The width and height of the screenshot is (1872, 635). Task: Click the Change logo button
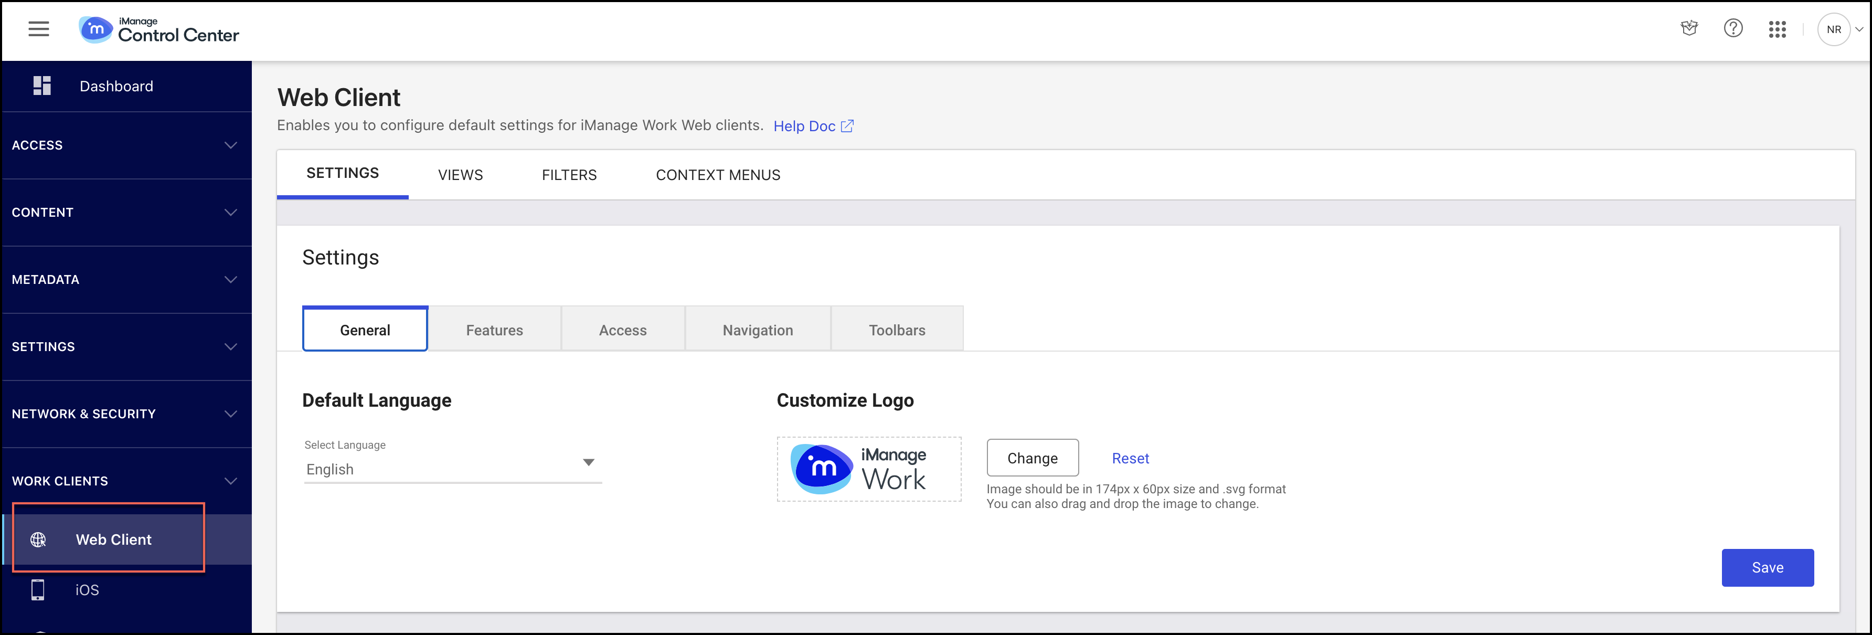(x=1033, y=458)
